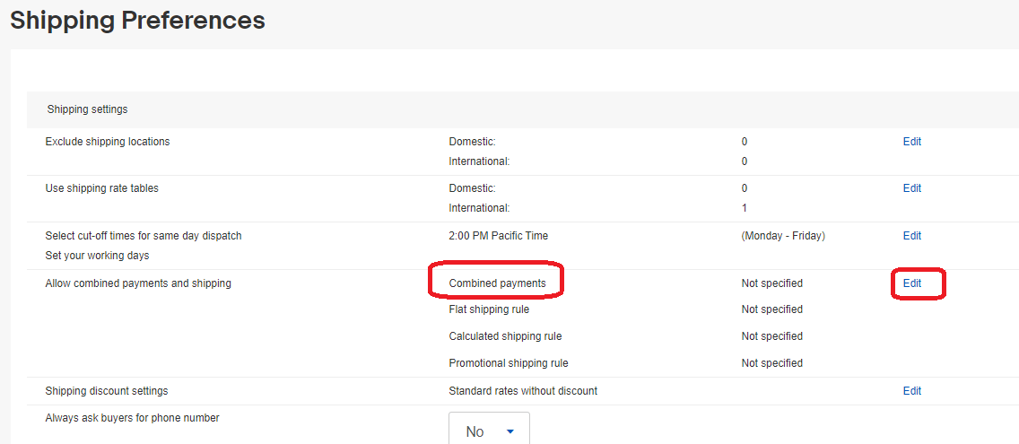Image resolution: width=1019 pixels, height=444 pixels.
Task: Edit the shipping rate tables setting
Action: tap(911, 188)
